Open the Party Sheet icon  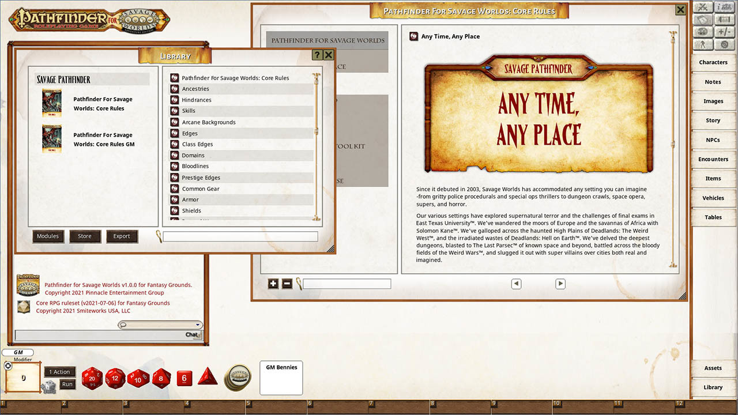[x=724, y=7]
